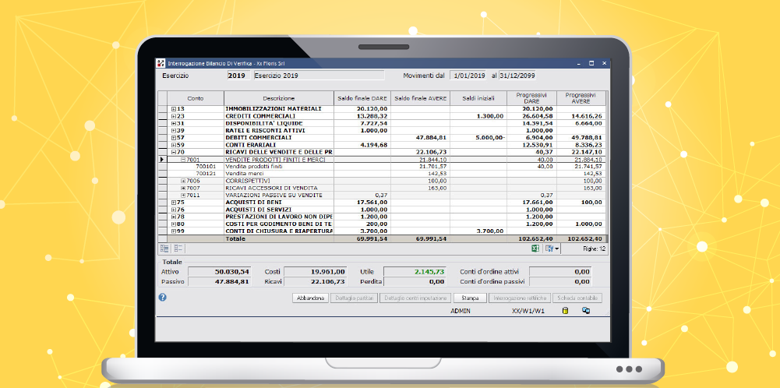This screenshot has height=388, width=780.
Task: Expand account 23 Crediti Commerciali
Action: point(173,116)
